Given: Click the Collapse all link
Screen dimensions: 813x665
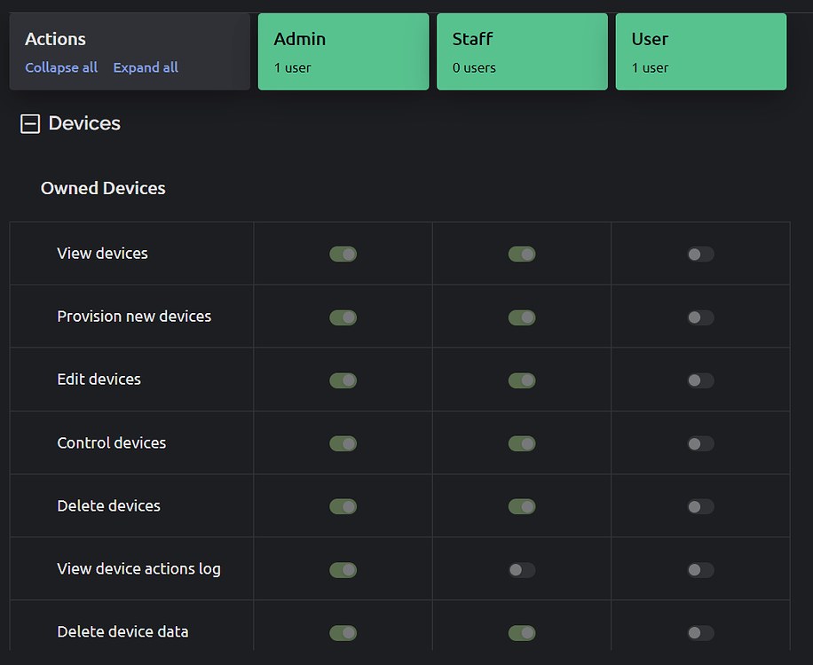Looking at the screenshot, I should pyautogui.click(x=60, y=67).
